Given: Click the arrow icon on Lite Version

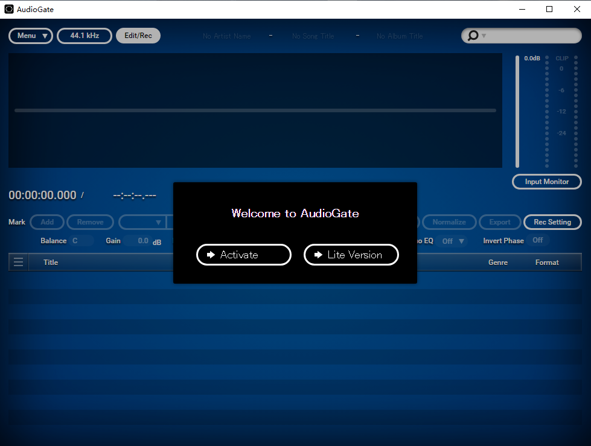Looking at the screenshot, I should [318, 255].
